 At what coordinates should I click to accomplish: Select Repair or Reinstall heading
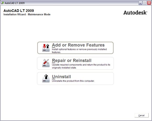coord(72,61)
